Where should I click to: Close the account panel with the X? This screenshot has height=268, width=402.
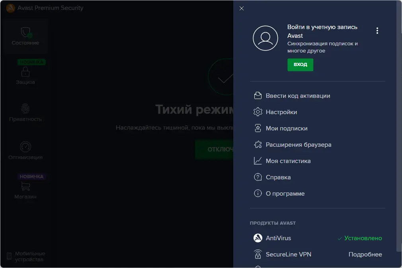[x=241, y=8]
